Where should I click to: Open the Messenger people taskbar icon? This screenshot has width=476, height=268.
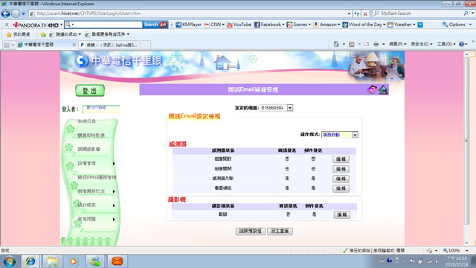click(95, 261)
